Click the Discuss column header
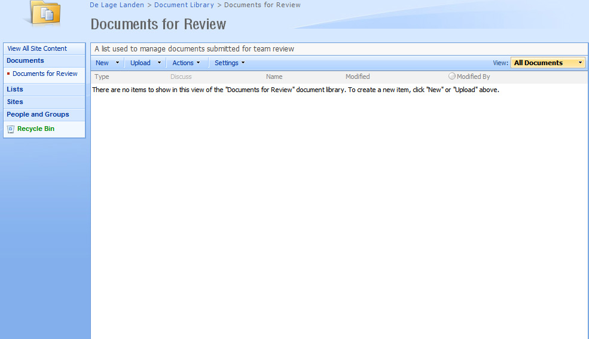The height and width of the screenshot is (339, 589). point(181,77)
